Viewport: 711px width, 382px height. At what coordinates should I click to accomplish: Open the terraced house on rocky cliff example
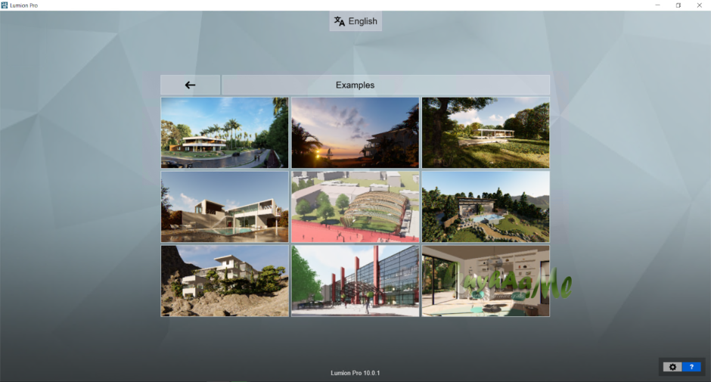click(x=225, y=281)
